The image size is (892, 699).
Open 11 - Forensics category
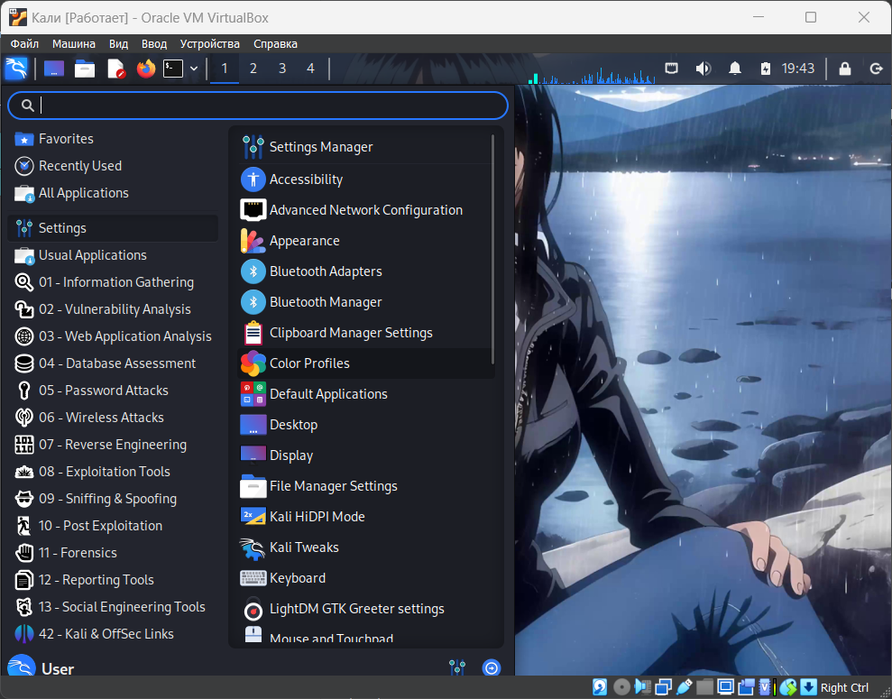[x=114, y=553]
